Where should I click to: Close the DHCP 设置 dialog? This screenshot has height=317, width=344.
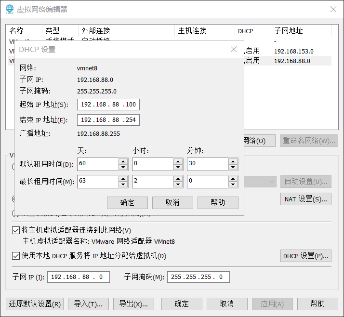tap(234, 49)
